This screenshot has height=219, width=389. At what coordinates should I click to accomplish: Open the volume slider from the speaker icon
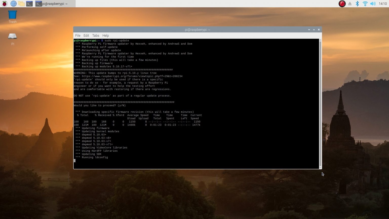373,4
